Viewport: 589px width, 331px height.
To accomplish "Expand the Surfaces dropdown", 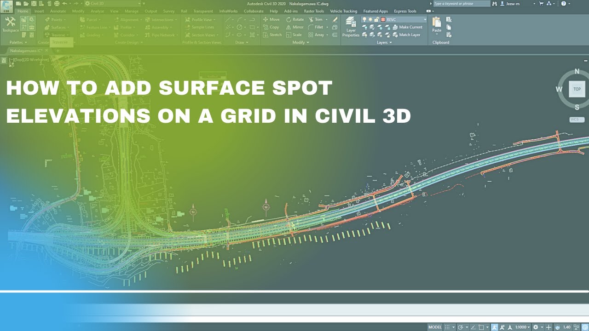I will coord(68,27).
